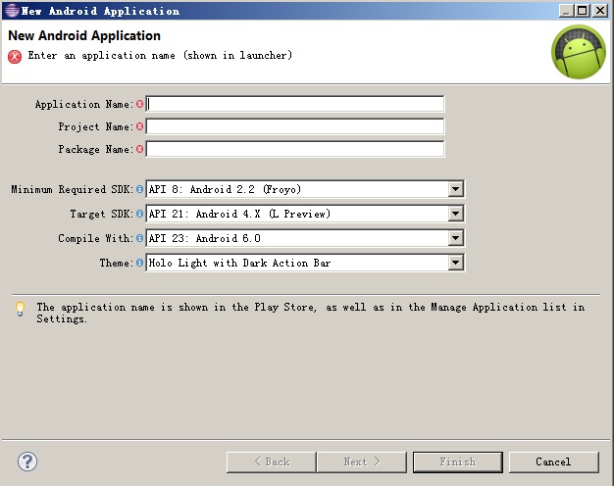Click the Eclipse icon in title bar
The width and height of the screenshot is (614, 486).
[x=12, y=11]
